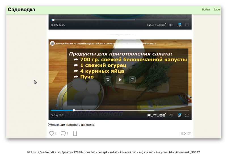
Task: Open comments via speech bubble icon
Action: pos(63,133)
